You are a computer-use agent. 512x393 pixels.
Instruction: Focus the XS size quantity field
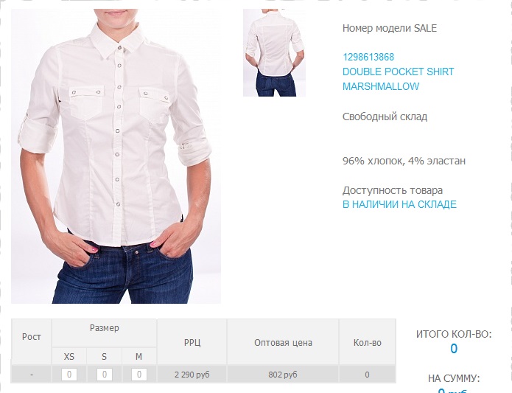click(69, 375)
